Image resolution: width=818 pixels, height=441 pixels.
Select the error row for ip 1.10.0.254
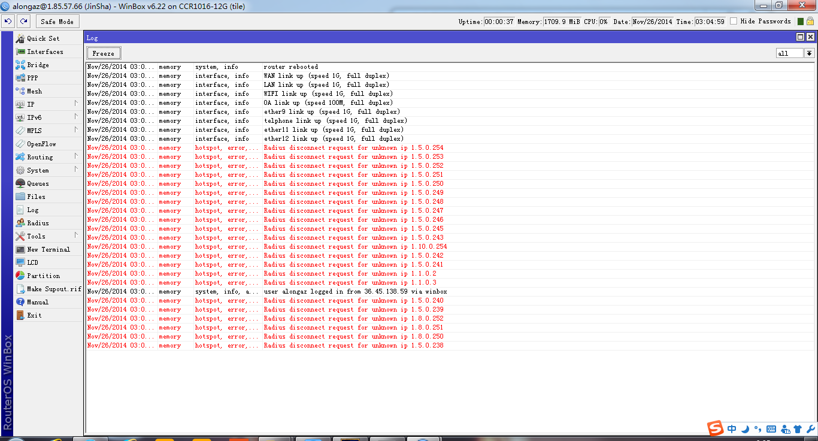coord(450,247)
